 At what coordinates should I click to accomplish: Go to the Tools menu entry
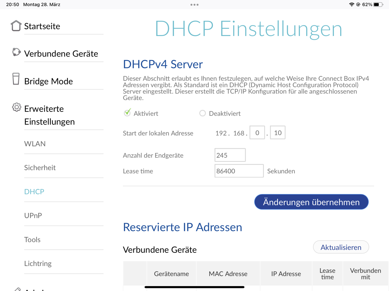[32, 240]
